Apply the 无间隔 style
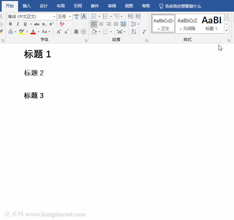 [x=187, y=23]
